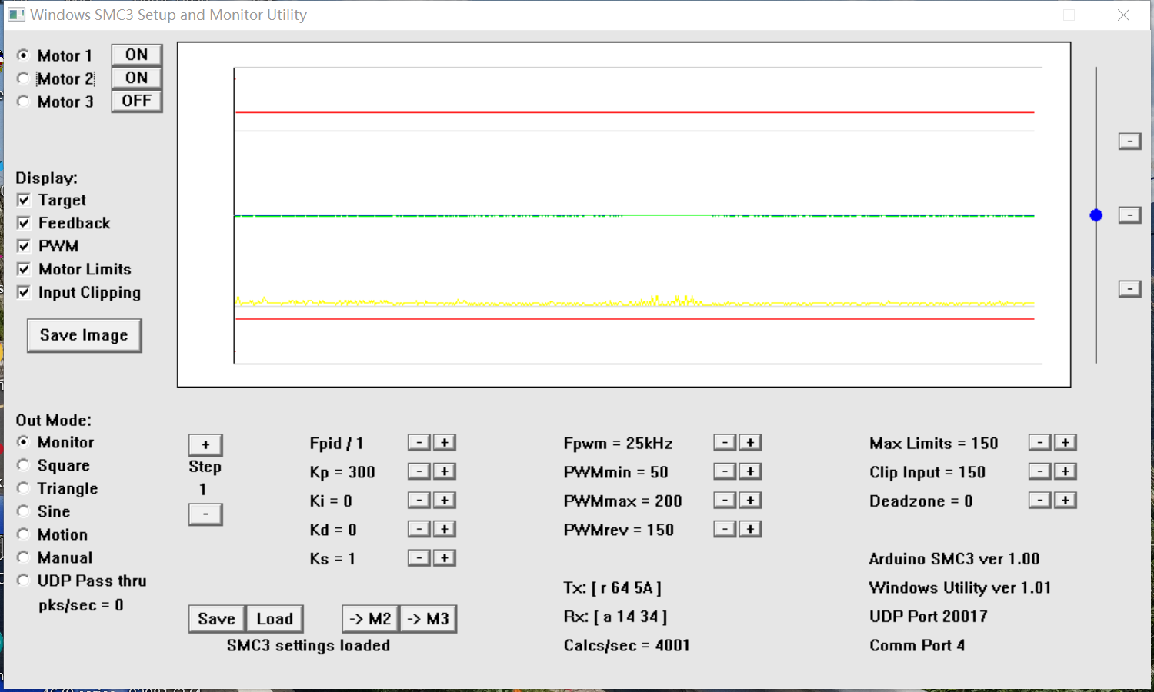Click the blue target slider handle

point(1096,215)
